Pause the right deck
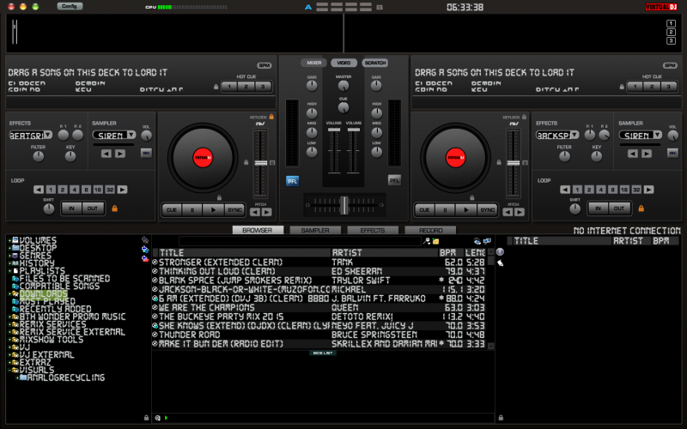687x429 pixels. [x=444, y=209]
